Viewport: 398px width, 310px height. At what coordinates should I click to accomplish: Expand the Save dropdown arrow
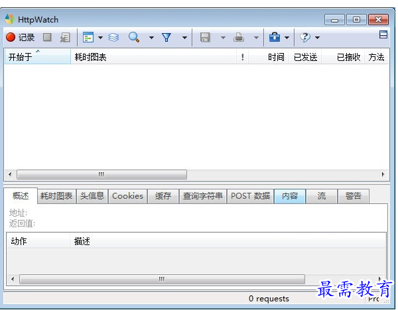[x=223, y=38]
